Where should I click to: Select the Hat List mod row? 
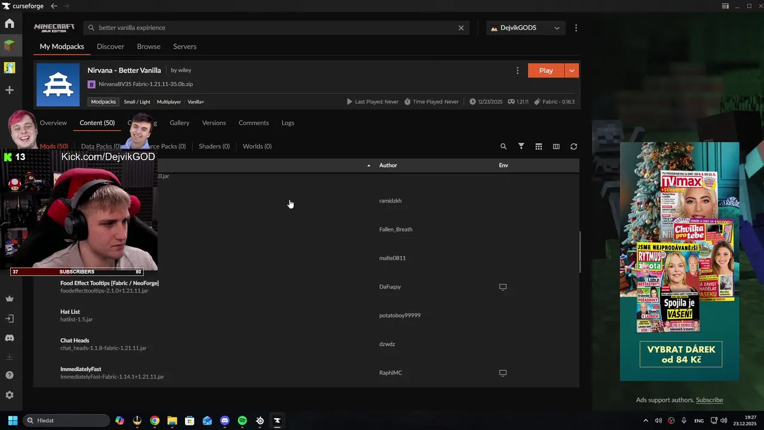306,315
